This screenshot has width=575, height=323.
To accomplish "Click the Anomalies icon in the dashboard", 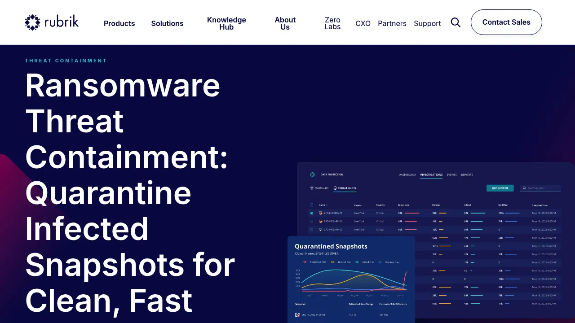I will 312,188.
